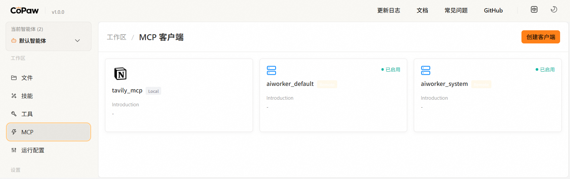Click the wand icon beside 技能
This screenshot has height=179, width=570.
(14, 96)
